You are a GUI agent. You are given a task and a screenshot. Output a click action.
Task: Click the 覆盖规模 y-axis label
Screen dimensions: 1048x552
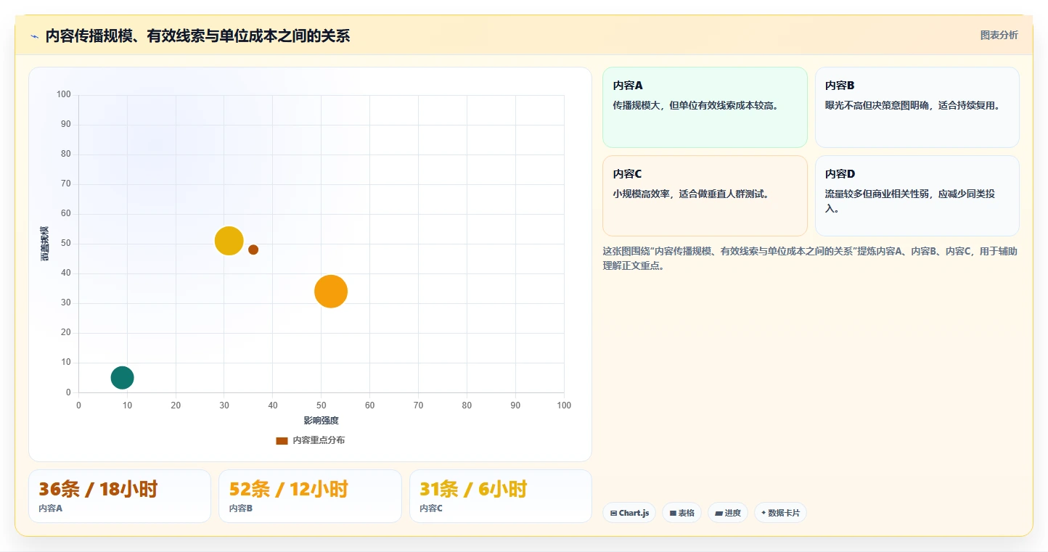[45, 244]
